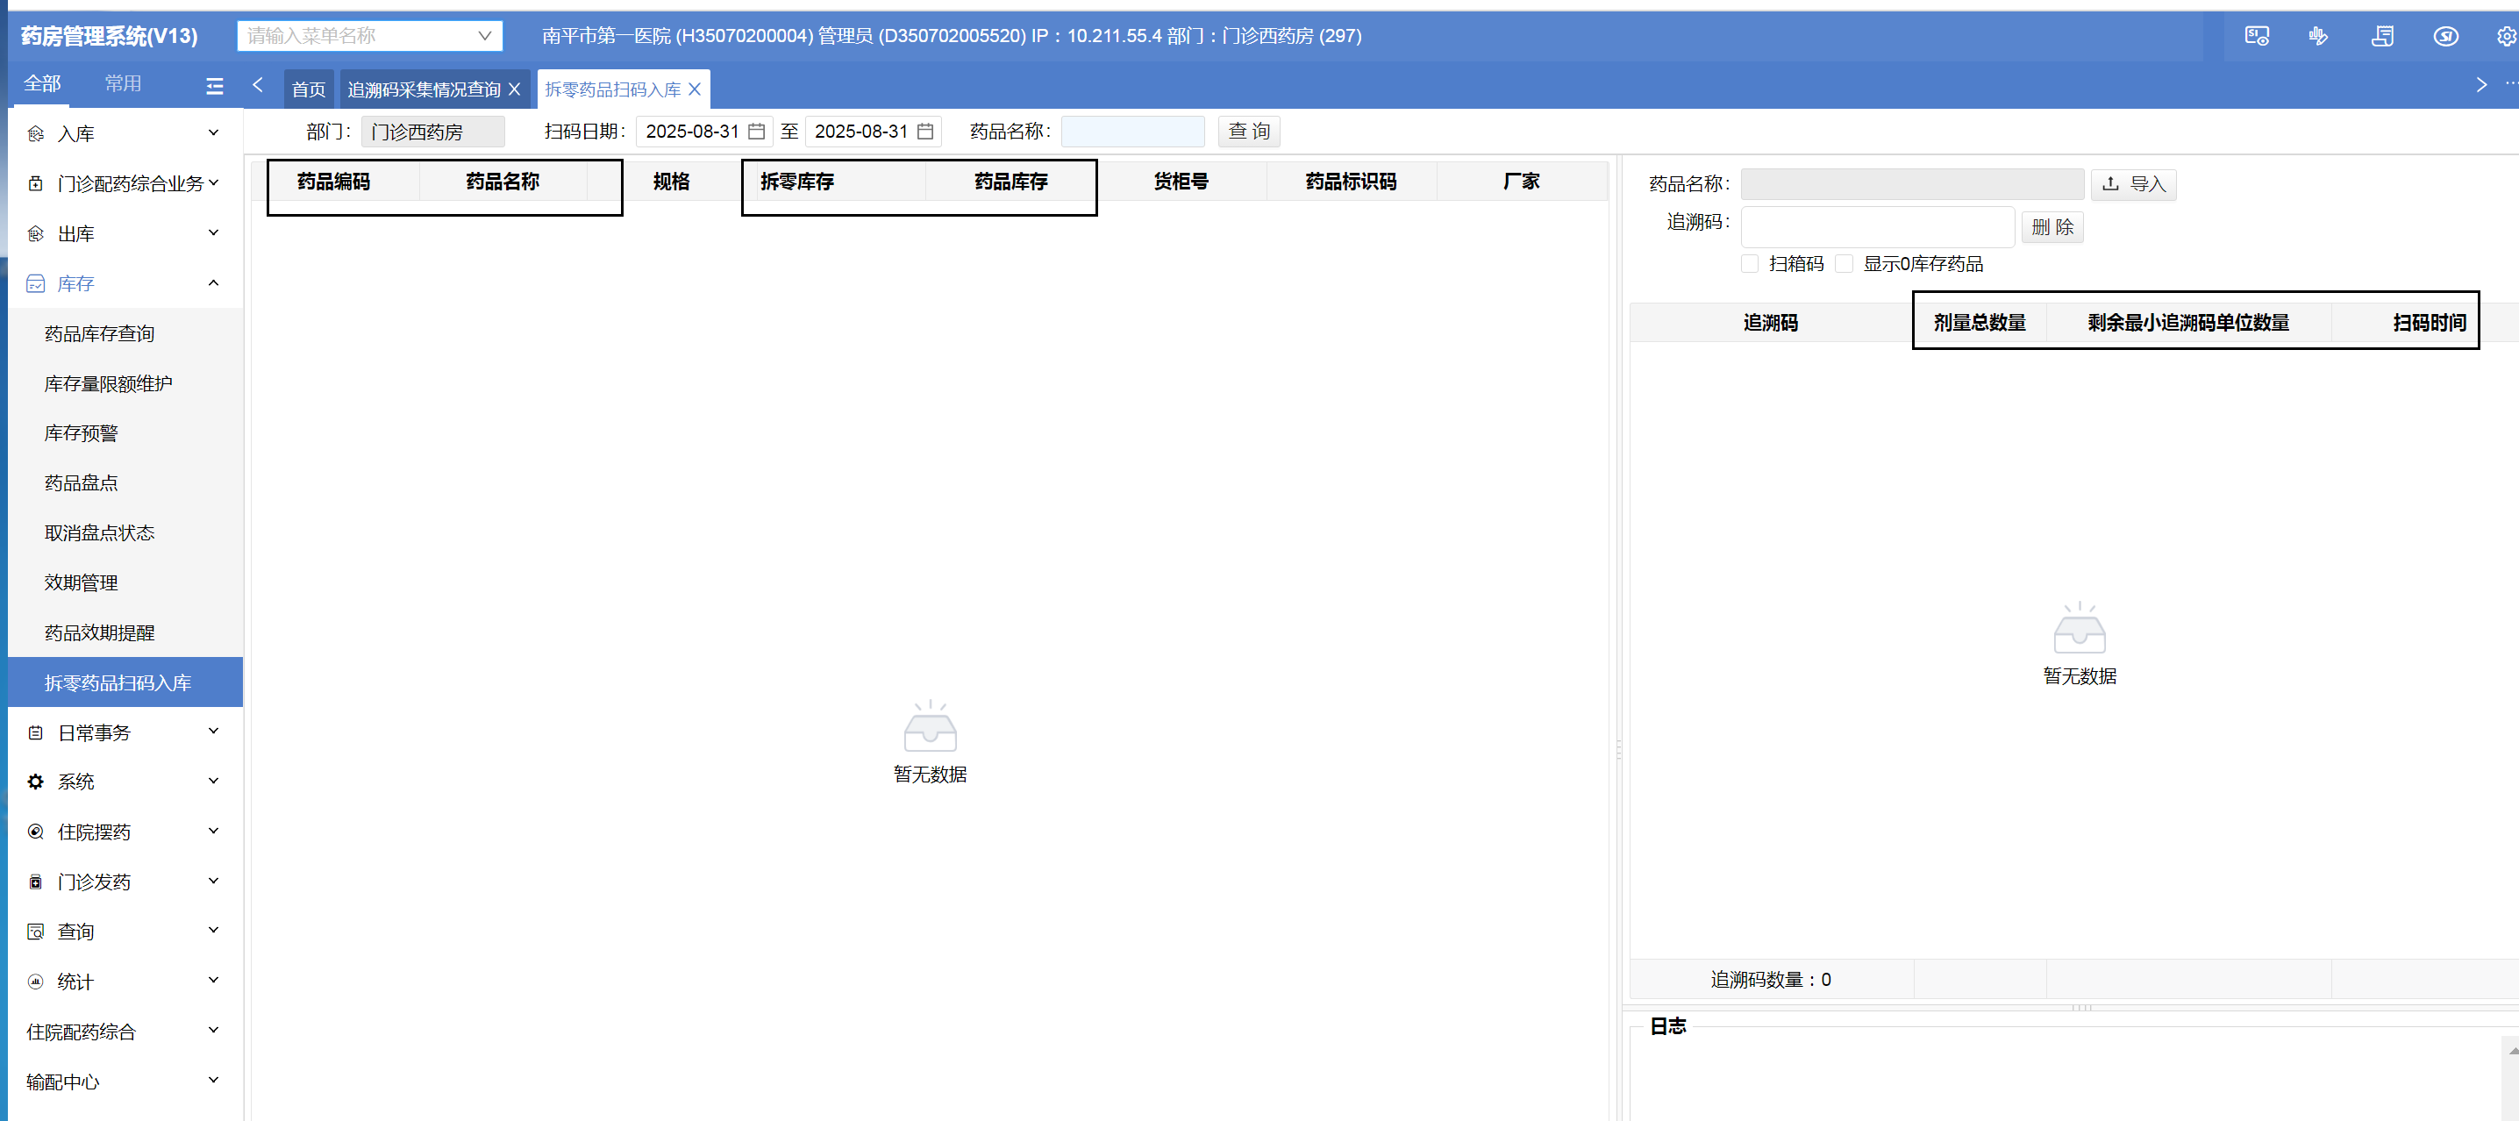Collapse sidebar with the hamburger menu icon
Image resolution: width=2519 pixels, height=1121 pixels.
tap(214, 86)
